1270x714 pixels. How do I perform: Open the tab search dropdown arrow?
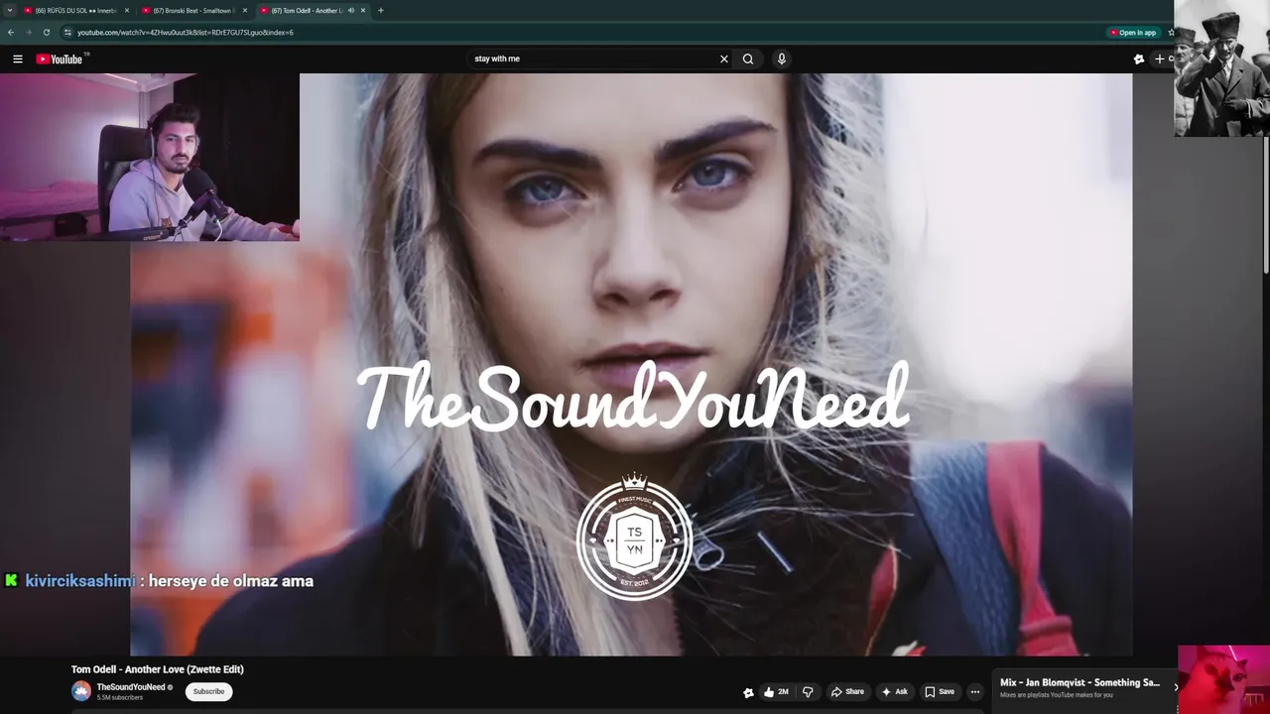click(x=10, y=10)
